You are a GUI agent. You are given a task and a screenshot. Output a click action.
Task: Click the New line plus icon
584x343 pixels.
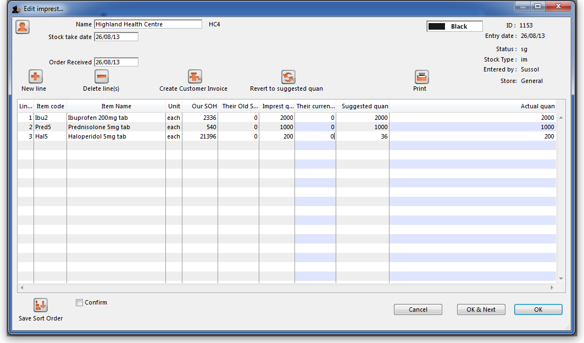pos(35,77)
